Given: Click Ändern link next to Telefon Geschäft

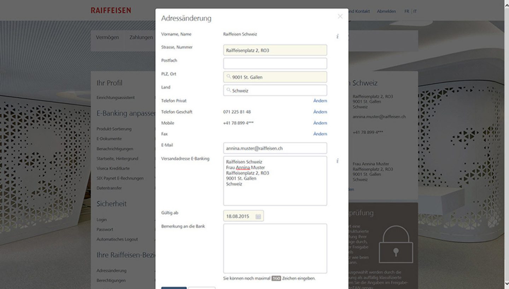Looking at the screenshot, I should click(320, 112).
